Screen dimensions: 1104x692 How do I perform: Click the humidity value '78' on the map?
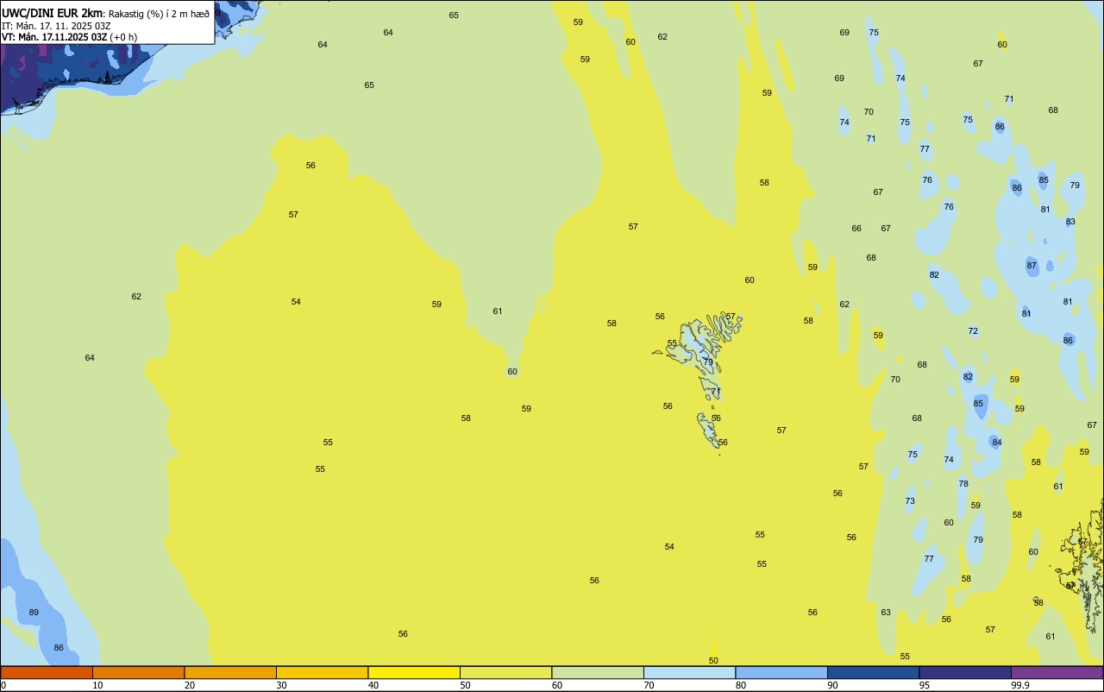click(x=963, y=484)
